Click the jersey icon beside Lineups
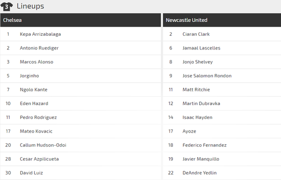Image resolution: width=281 pixels, height=180 pixels. [x=7, y=6]
